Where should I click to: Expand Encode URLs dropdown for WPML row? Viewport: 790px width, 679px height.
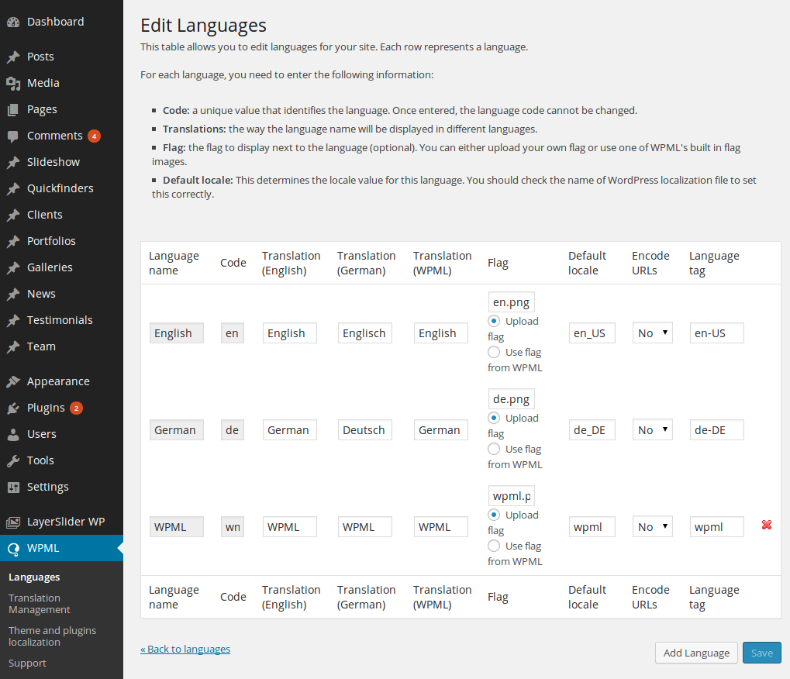pos(653,527)
